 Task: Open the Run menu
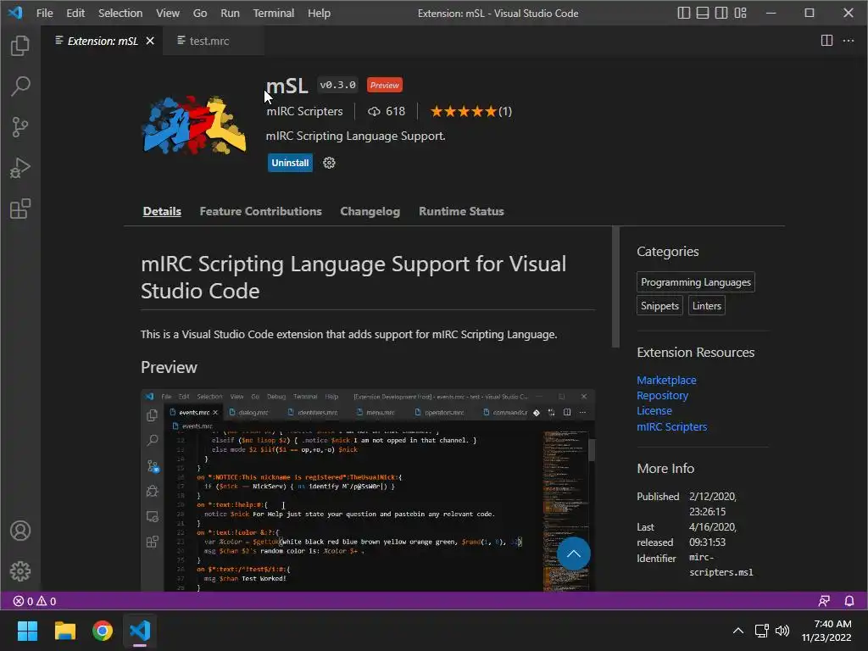pyautogui.click(x=230, y=13)
